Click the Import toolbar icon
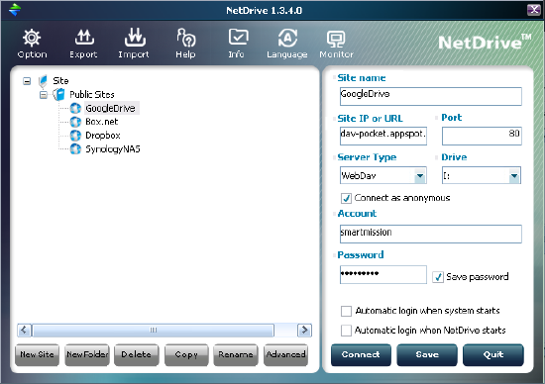545x384 pixels. [x=135, y=38]
